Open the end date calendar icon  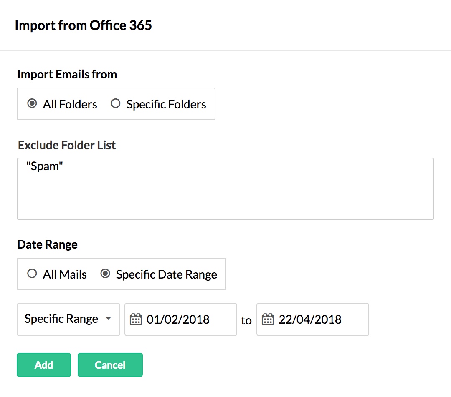(268, 319)
